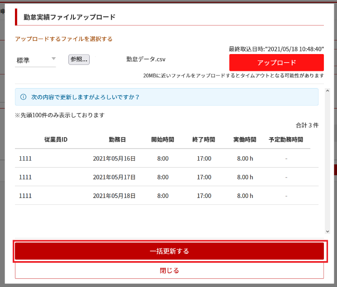Click 8.00 h worked hours in 05月17日 row

pos(245,177)
